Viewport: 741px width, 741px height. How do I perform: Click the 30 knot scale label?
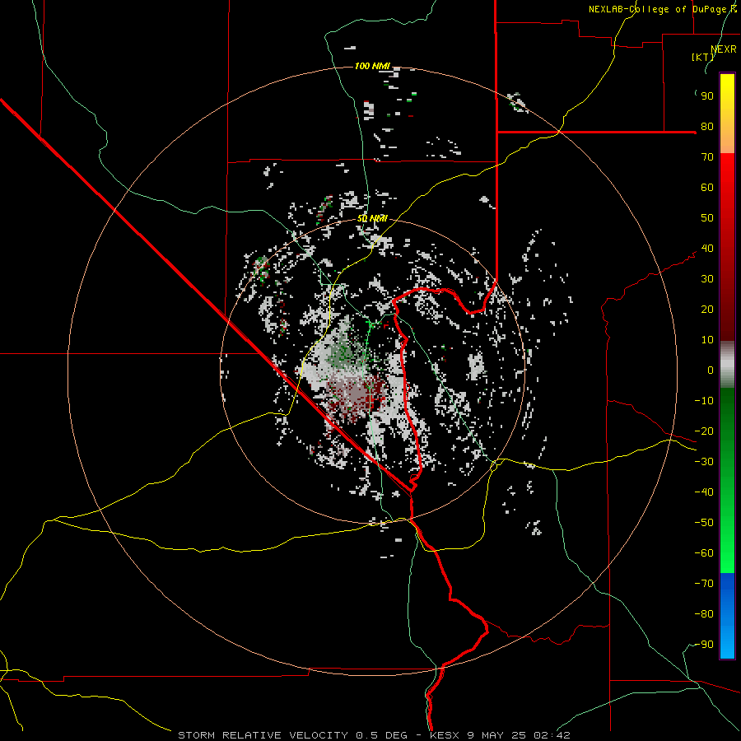707,279
